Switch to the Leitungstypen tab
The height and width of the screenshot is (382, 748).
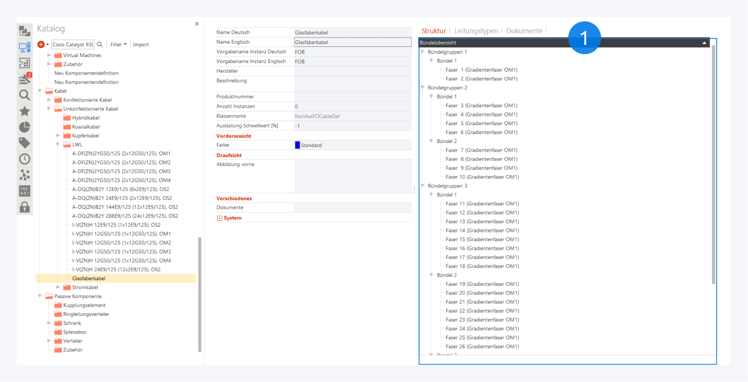click(476, 31)
